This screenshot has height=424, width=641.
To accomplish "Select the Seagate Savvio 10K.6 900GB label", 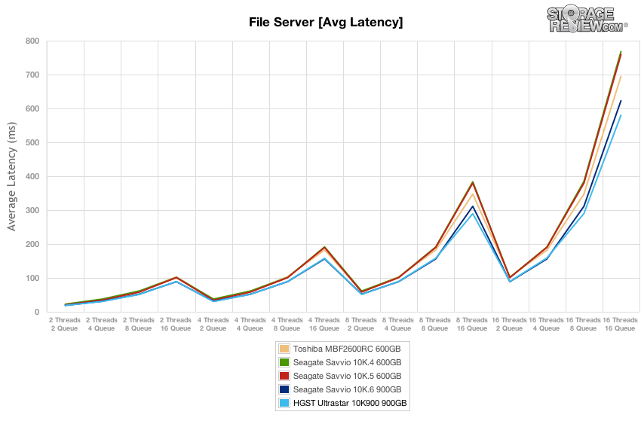I will pyautogui.click(x=347, y=389).
